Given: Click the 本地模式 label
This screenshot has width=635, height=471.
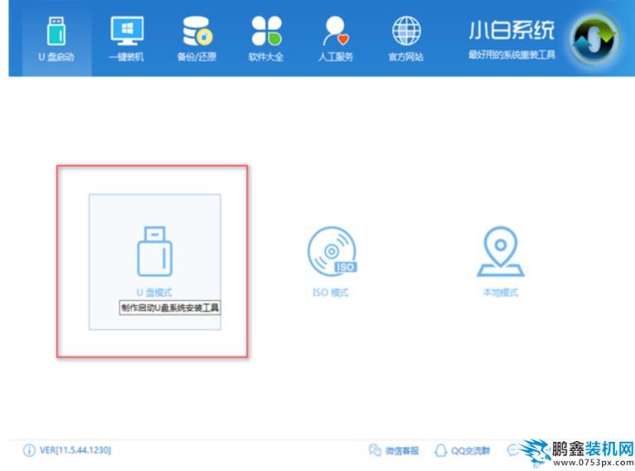Looking at the screenshot, I should click(x=501, y=293).
